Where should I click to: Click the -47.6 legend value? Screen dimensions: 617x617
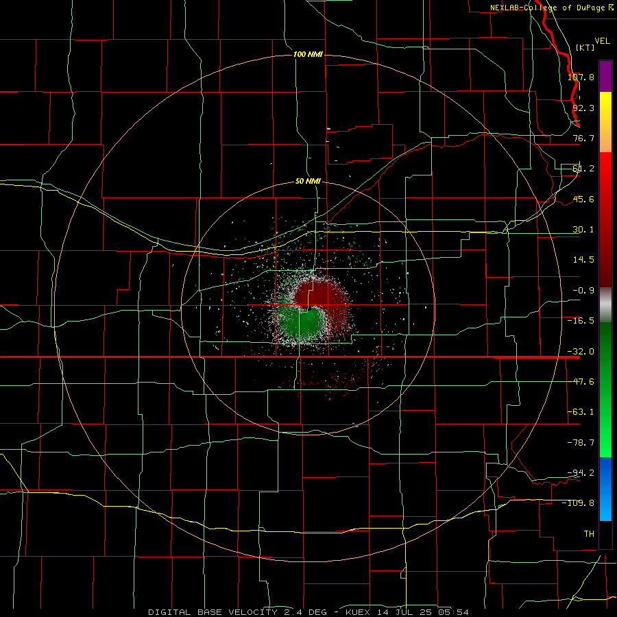pos(581,382)
